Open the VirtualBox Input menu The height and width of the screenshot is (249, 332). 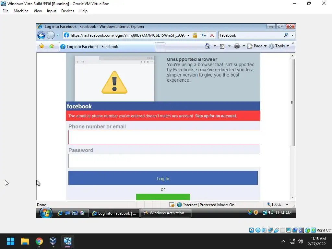coord(52,11)
